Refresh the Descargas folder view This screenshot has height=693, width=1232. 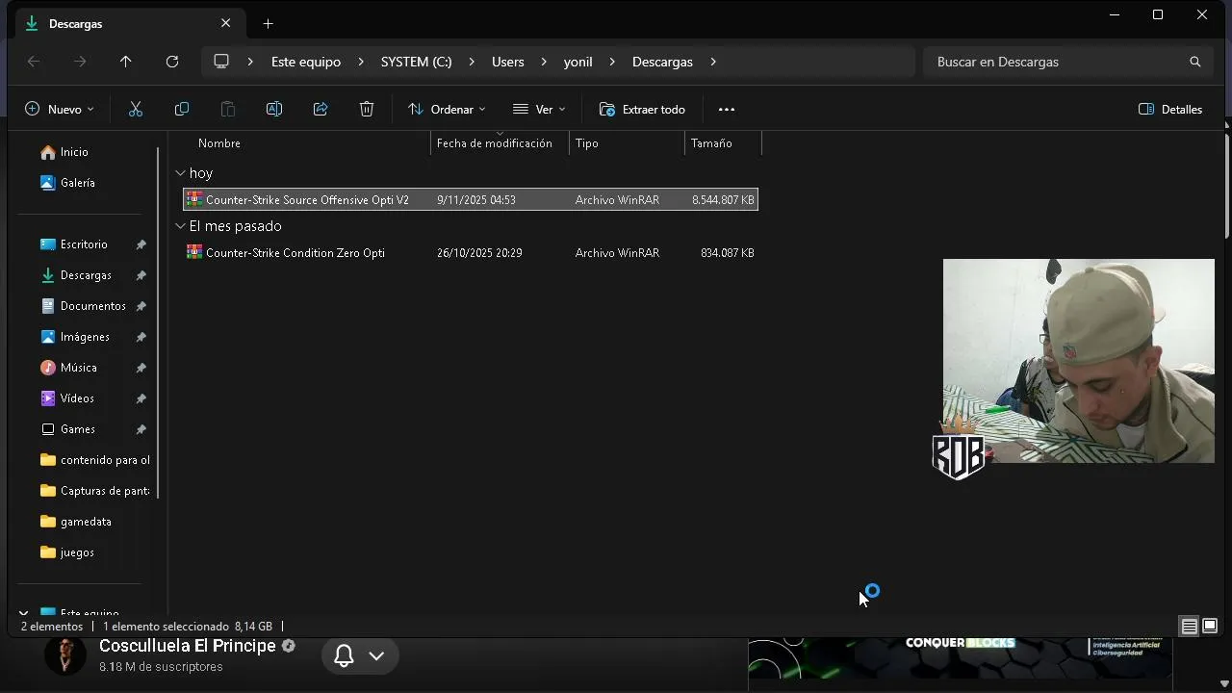click(x=172, y=62)
